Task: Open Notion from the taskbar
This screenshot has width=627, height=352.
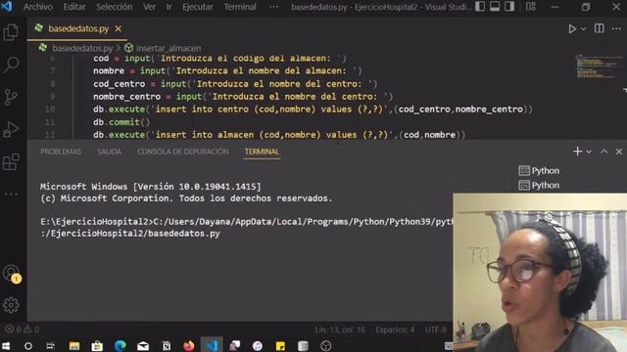Action: pyautogui.click(x=166, y=345)
